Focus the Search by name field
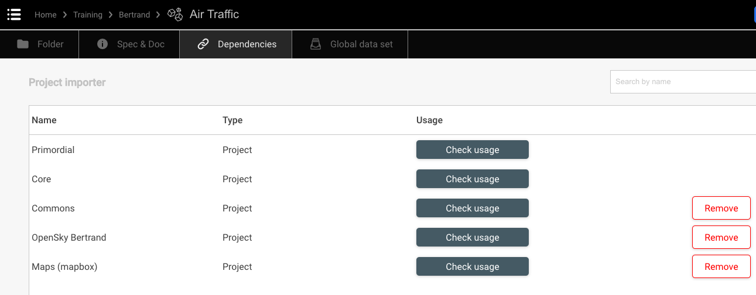756x295 pixels. 682,82
